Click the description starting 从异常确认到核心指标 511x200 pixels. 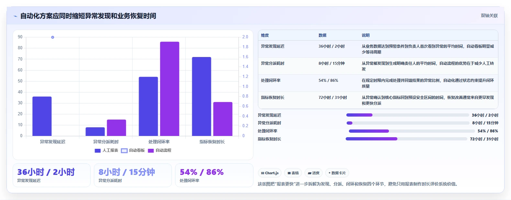428,100
